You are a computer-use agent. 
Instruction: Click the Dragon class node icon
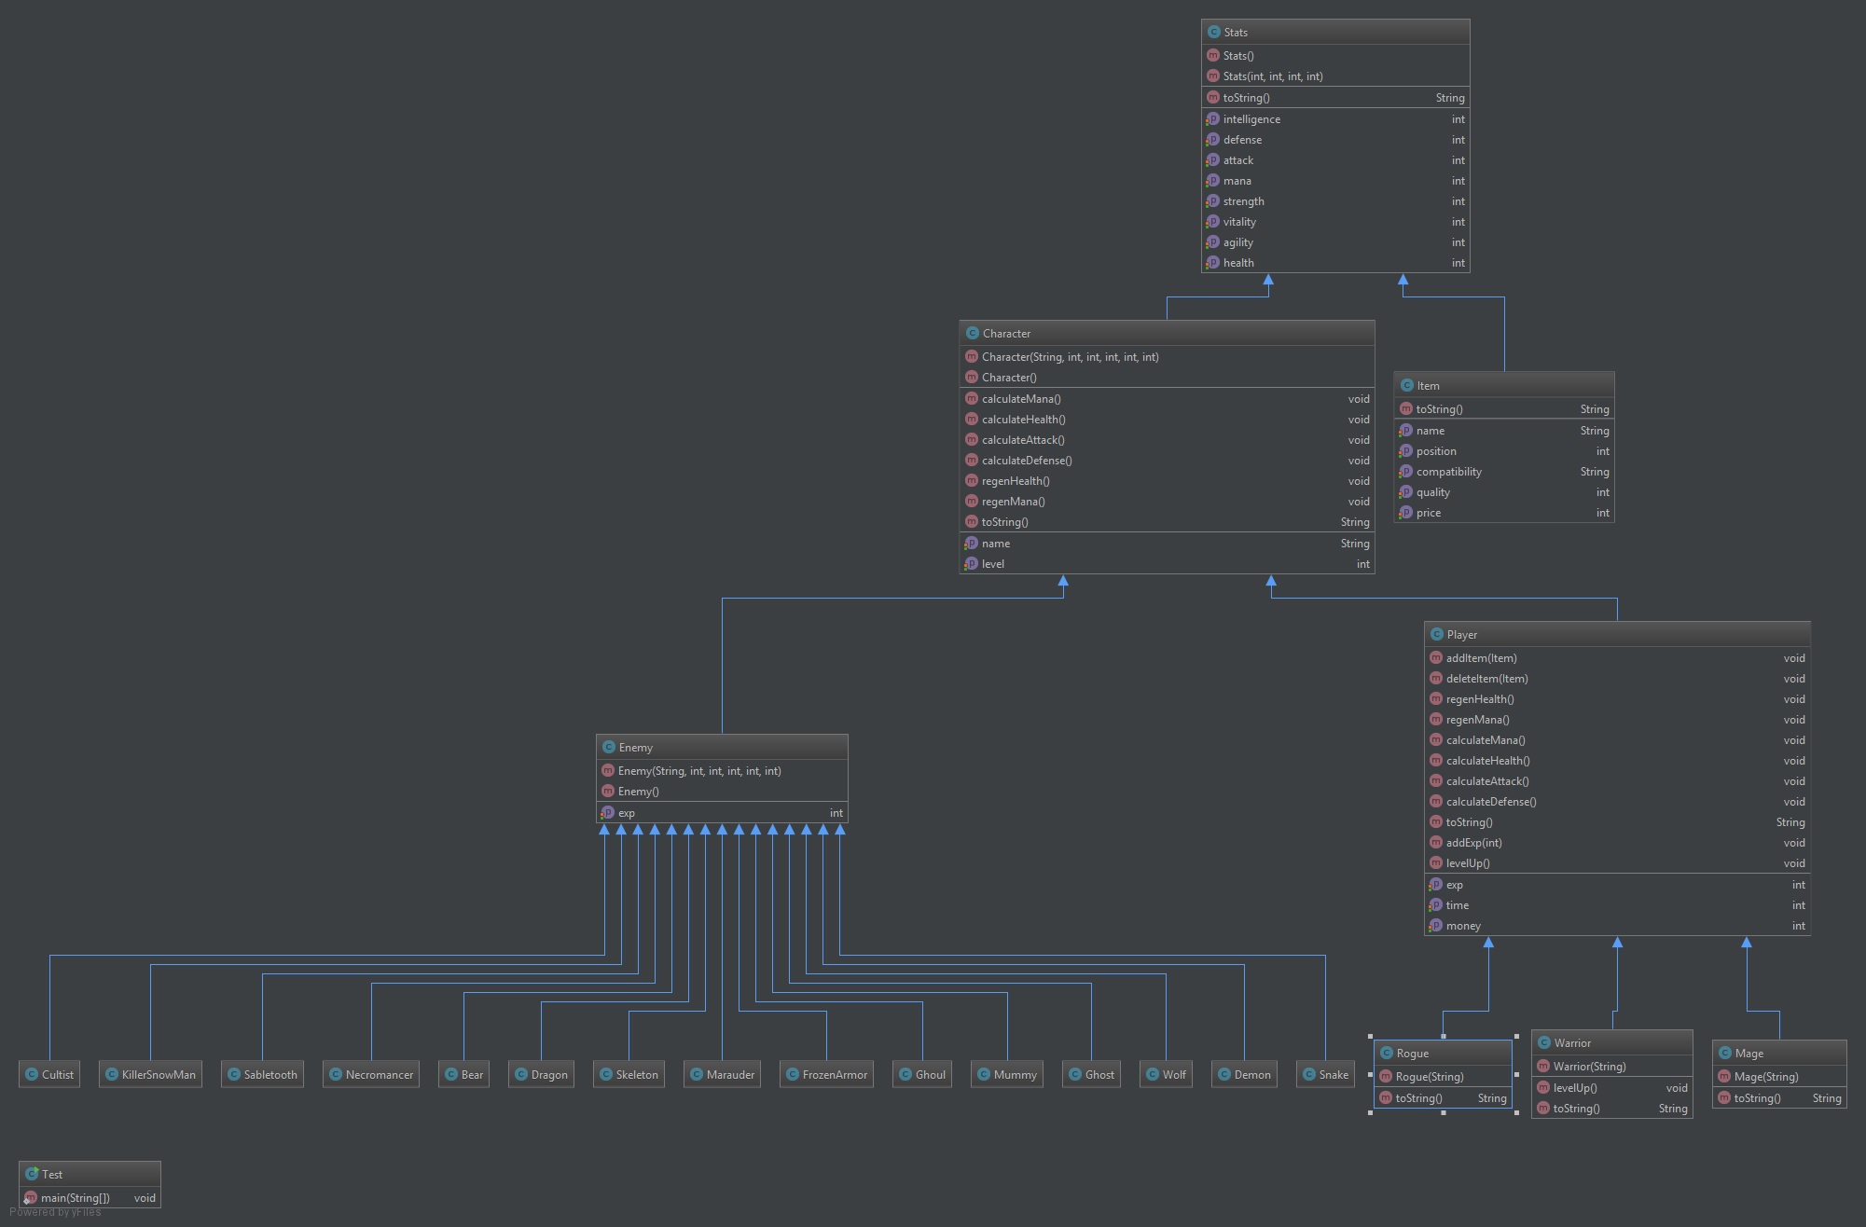point(520,1074)
